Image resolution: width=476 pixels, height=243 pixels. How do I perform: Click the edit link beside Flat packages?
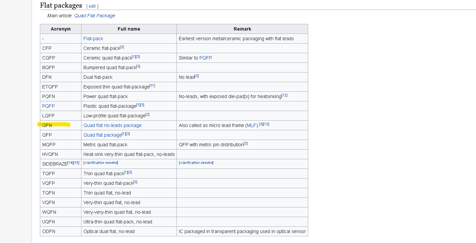point(92,6)
